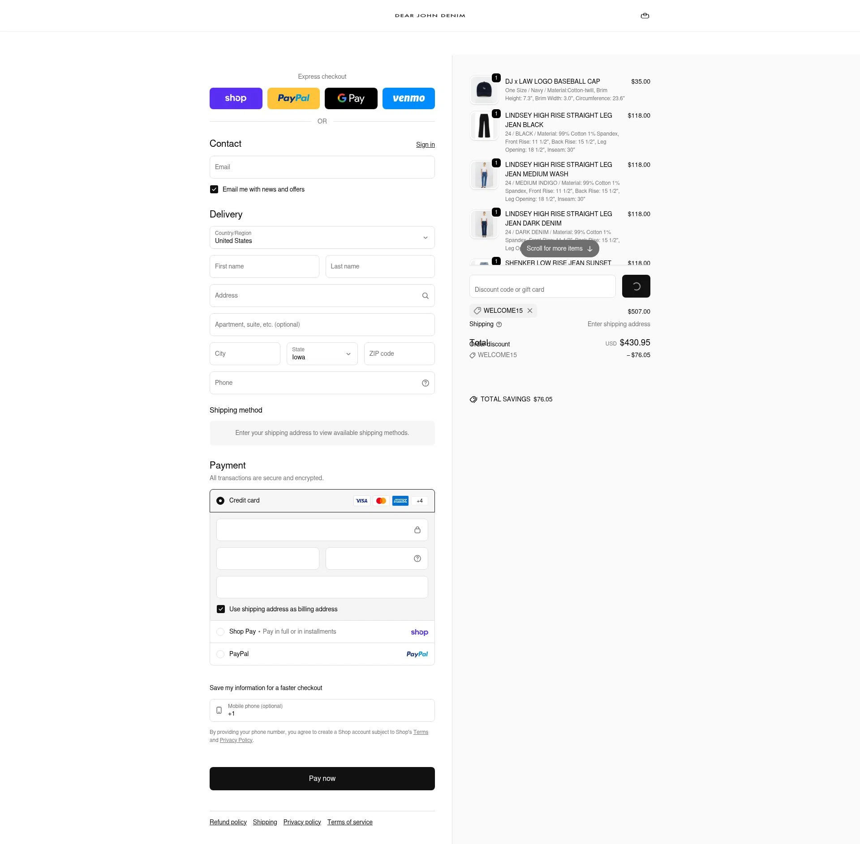Remove the WELCOME15 discount code
This screenshot has width=860, height=844.
click(x=530, y=311)
